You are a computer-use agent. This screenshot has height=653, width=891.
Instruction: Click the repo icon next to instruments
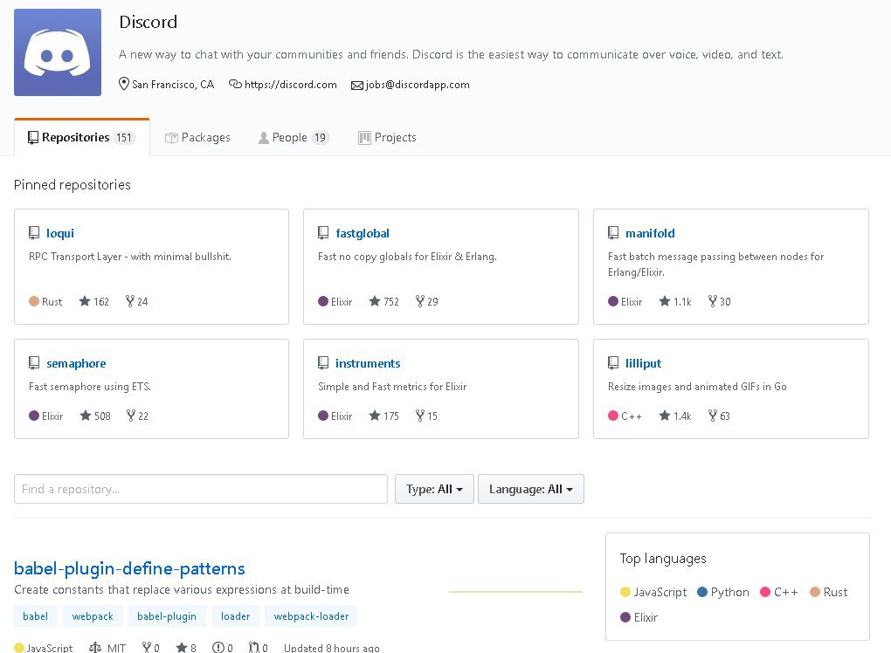point(323,363)
